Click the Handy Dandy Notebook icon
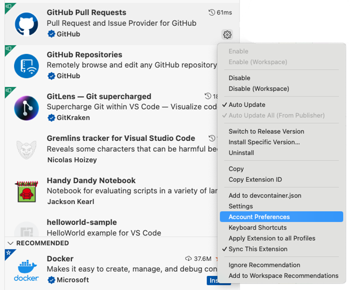This screenshot has width=350, height=290. tap(26, 191)
